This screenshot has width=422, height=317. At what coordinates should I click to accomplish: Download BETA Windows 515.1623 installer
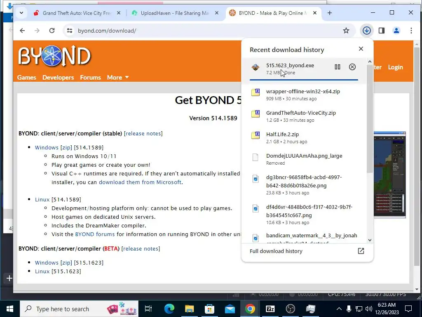[47, 263]
